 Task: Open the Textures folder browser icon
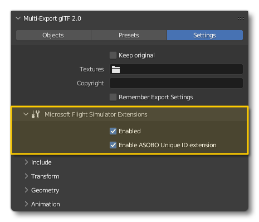(116, 69)
